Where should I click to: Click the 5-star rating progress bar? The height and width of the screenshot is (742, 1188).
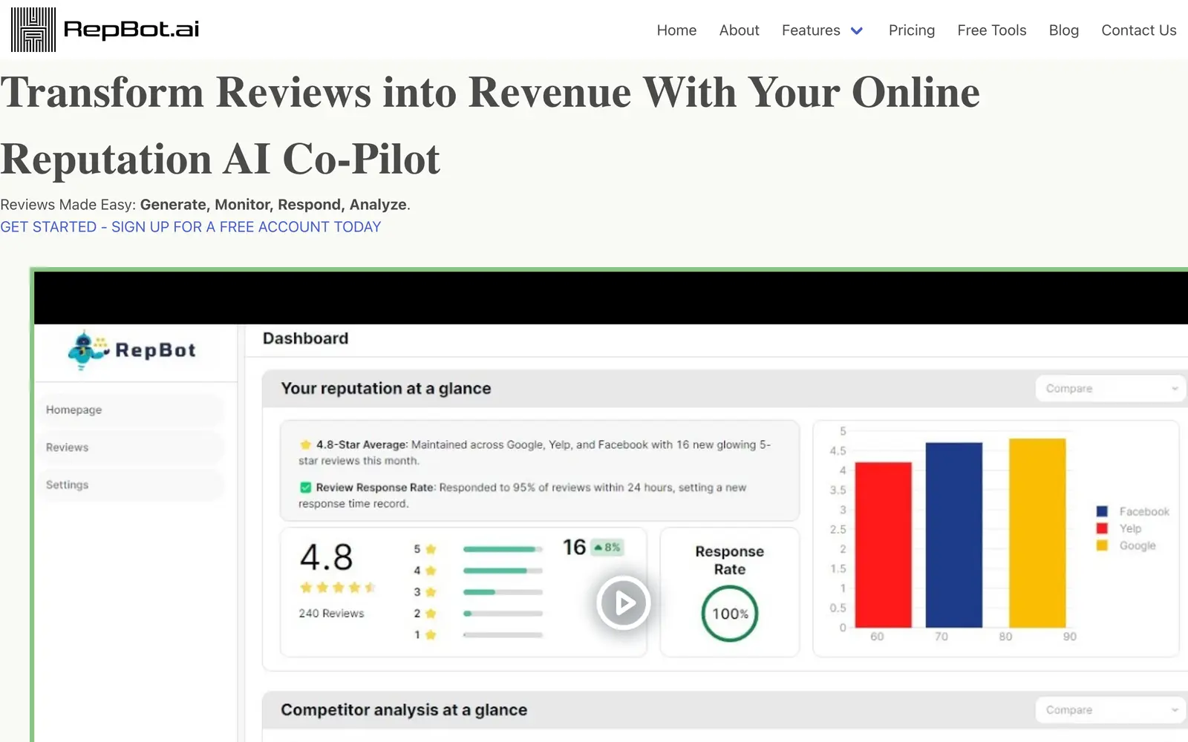pyautogui.click(x=503, y=549)
